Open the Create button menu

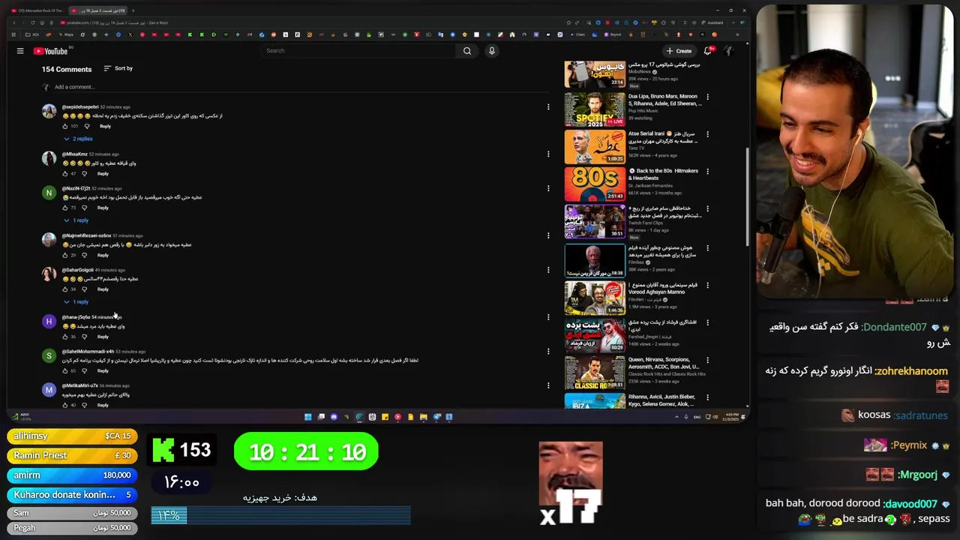pyautogui.click(x=679, y=51)
